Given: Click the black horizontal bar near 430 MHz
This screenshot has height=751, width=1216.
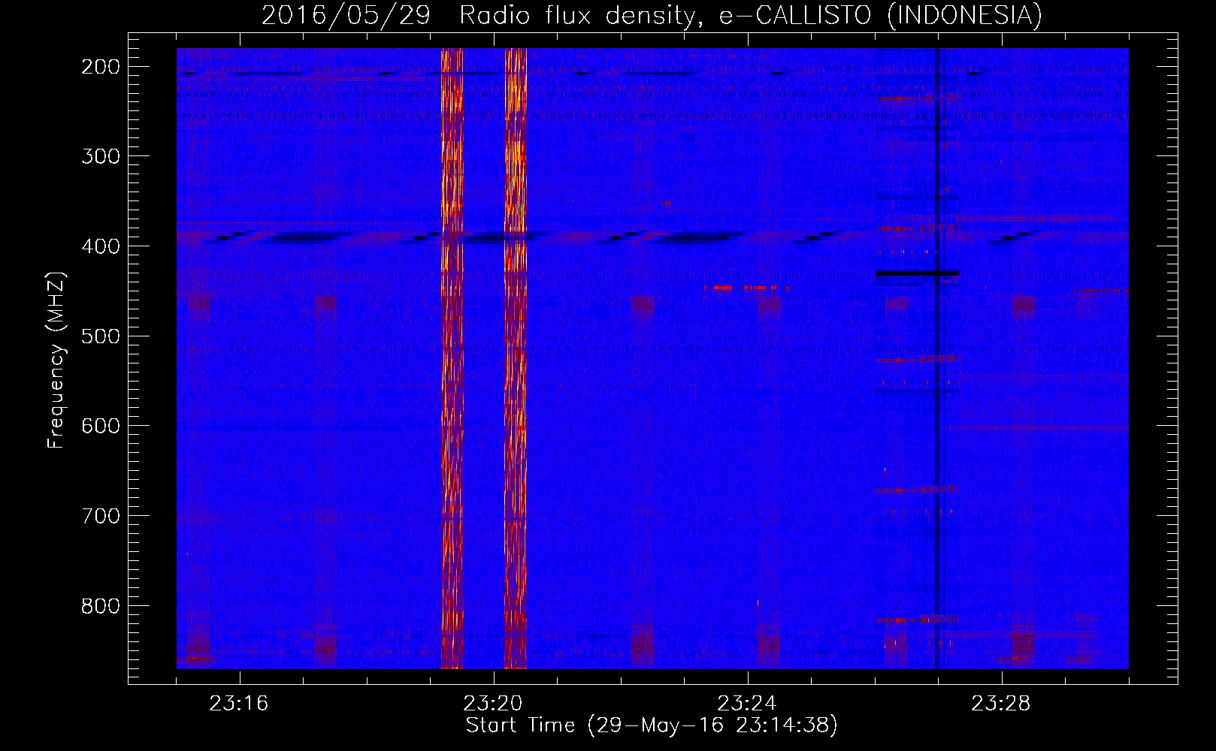Looking at the screenshot, I should (x=917, y=273).
